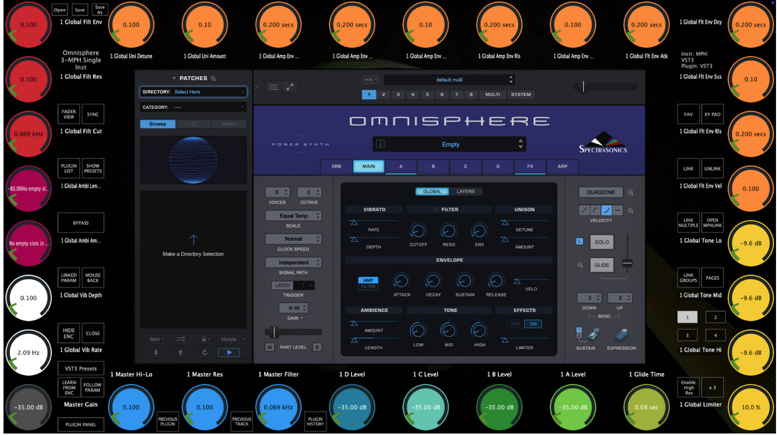Switch to the LAYERS view tab
This screenshot has width=777, height=436.
point(465,192)
